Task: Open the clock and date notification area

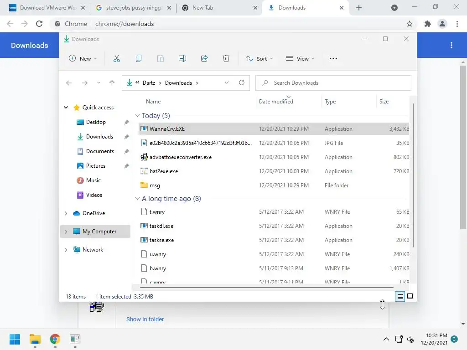Action: pyautogui.click(x=434, y=339)
